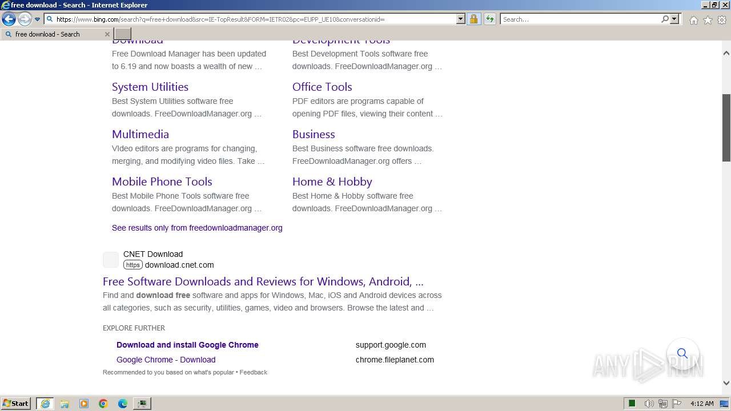Expand the address bar autocomplete dropdown
731x411 pixels.
(x=461, y=19)
